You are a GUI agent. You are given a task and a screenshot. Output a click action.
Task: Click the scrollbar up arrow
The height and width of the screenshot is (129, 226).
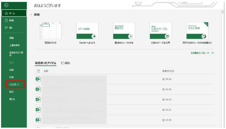[x=223, y=12]
